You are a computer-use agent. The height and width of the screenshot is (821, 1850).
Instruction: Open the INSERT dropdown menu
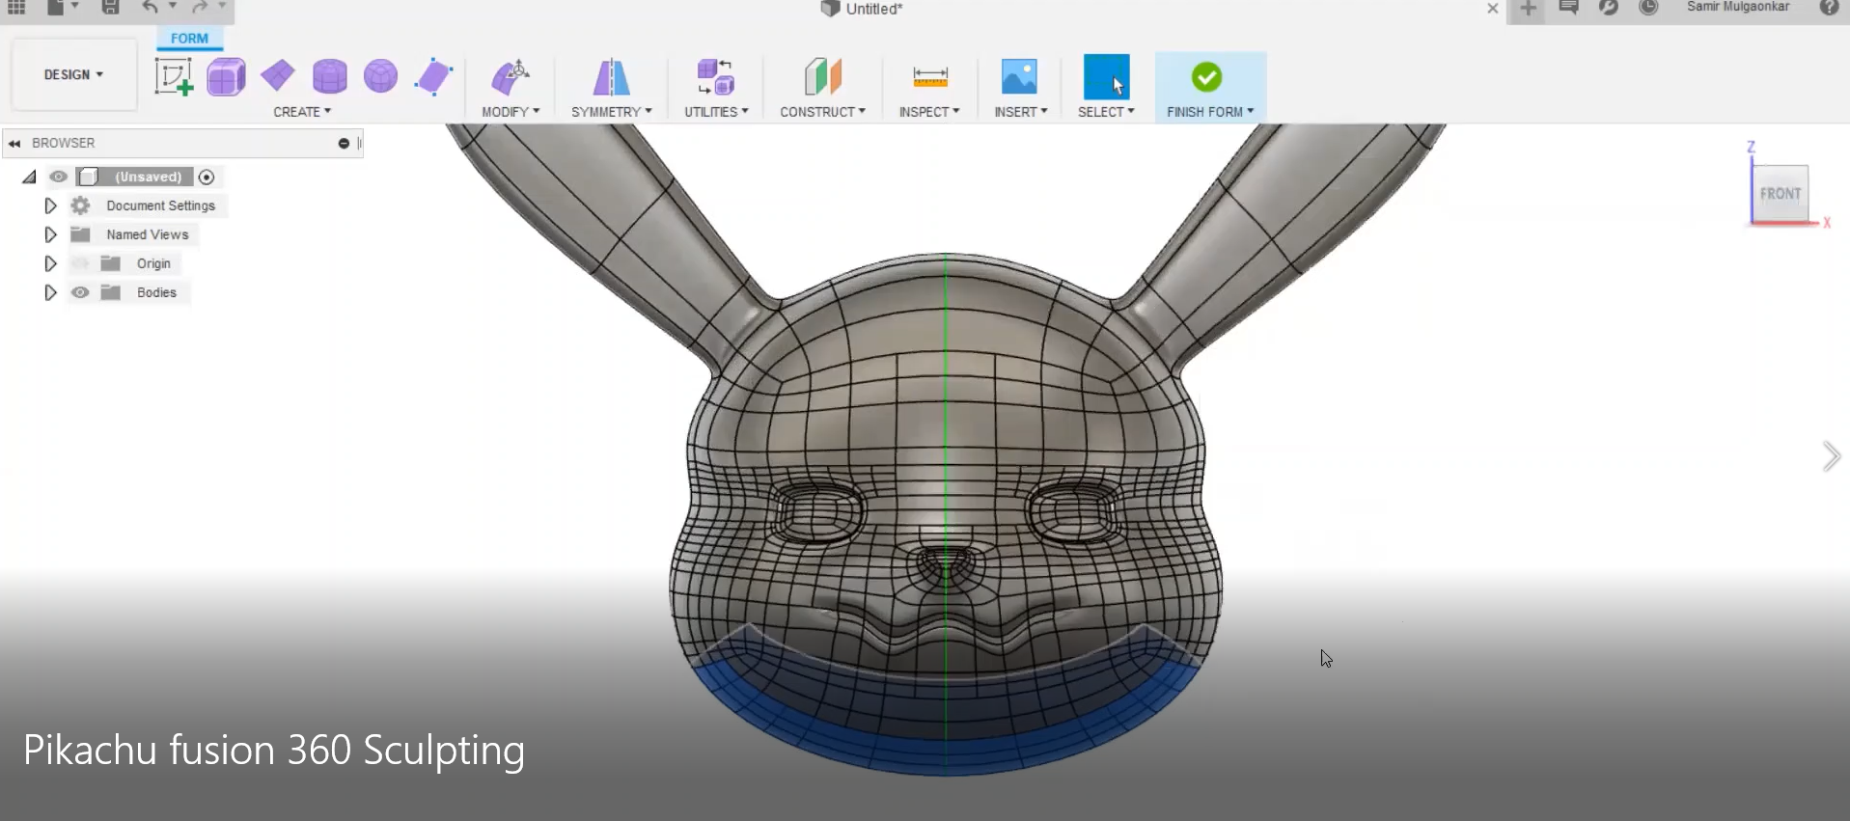pos(1020,112)
